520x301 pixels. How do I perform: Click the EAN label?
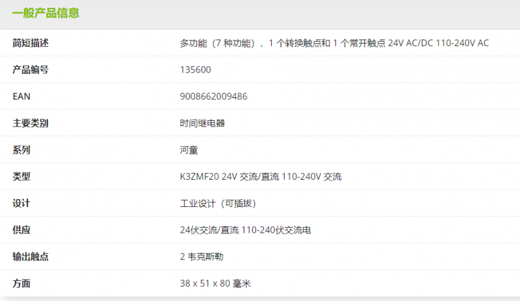pyautogui.click(x=21, y=97)
